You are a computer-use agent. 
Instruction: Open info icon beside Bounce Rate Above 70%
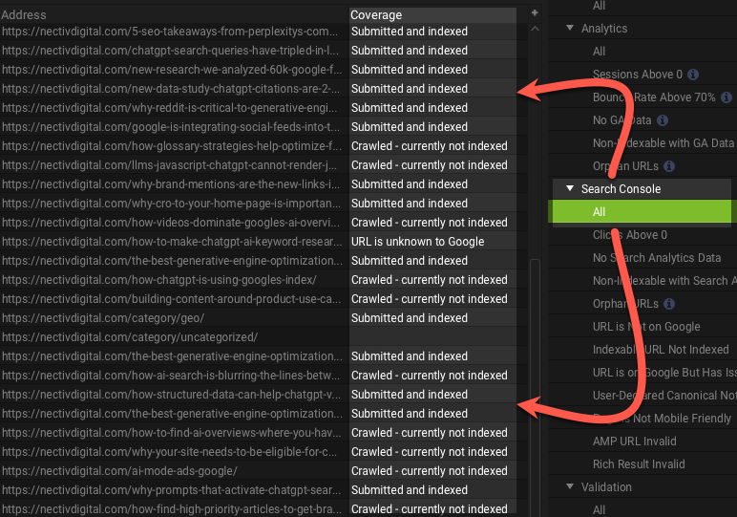(x=726, y=97)
